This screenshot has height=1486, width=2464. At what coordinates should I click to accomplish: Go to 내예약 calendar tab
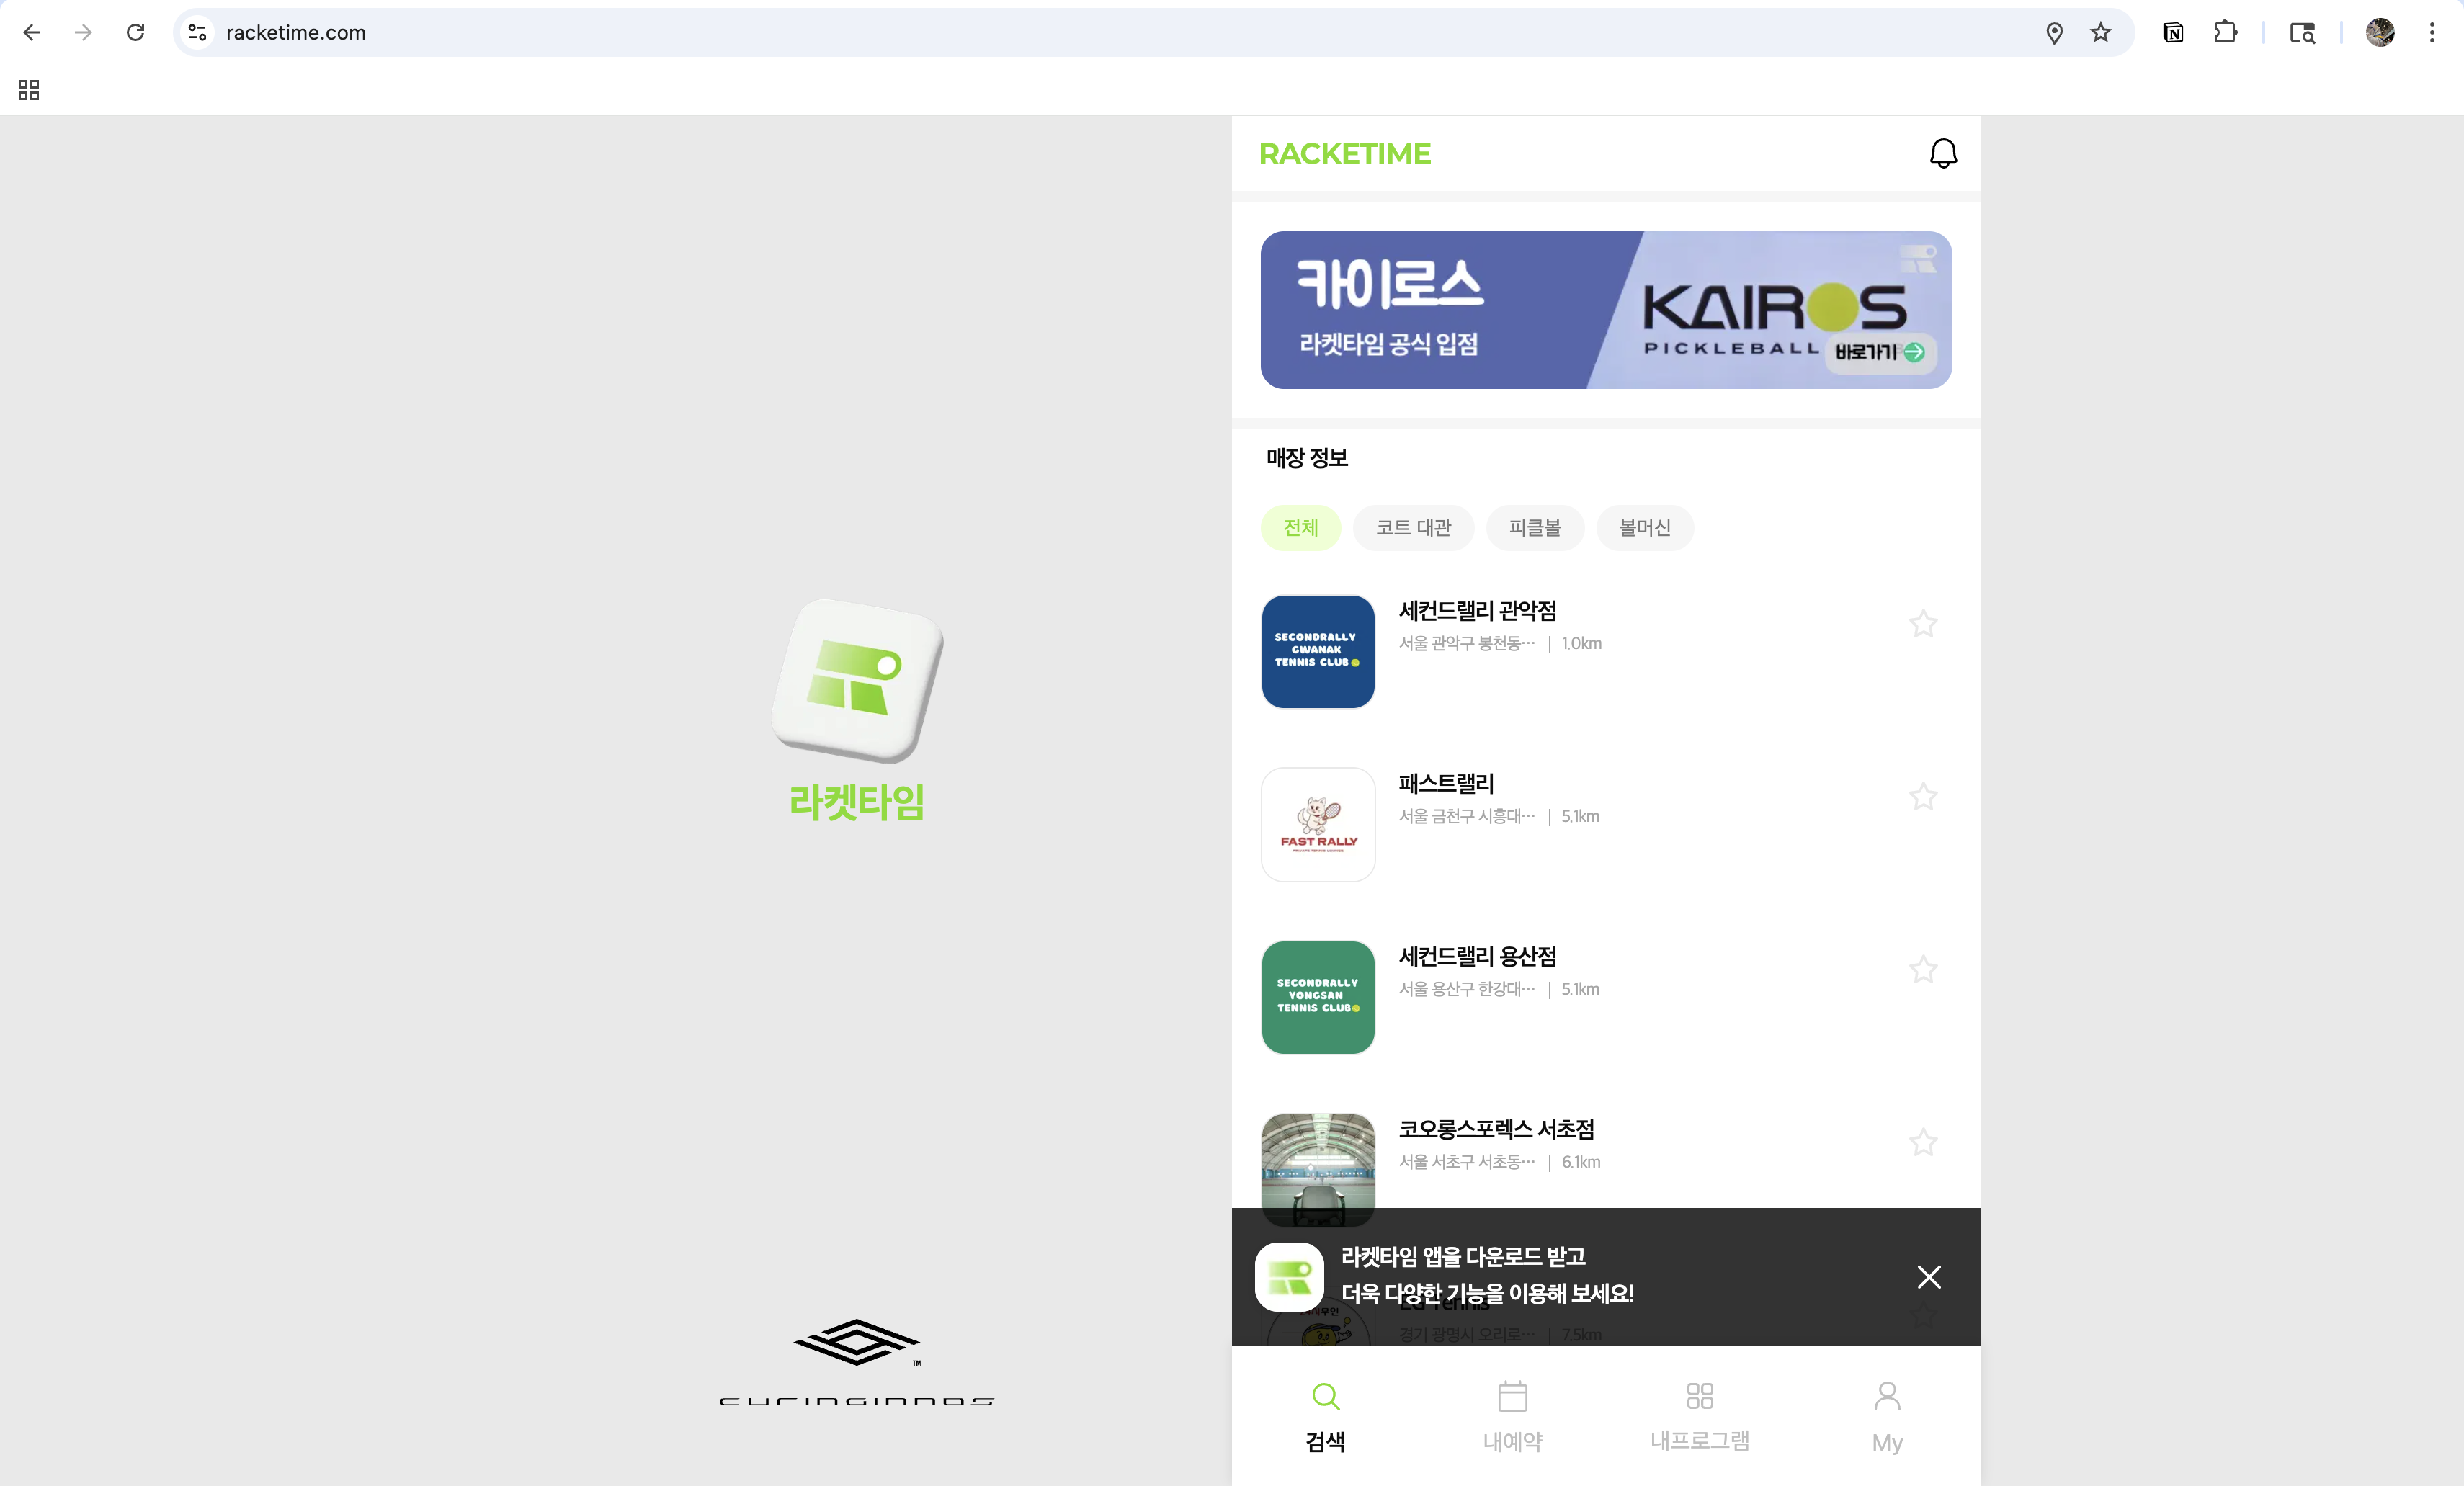pos(1512,1416)
